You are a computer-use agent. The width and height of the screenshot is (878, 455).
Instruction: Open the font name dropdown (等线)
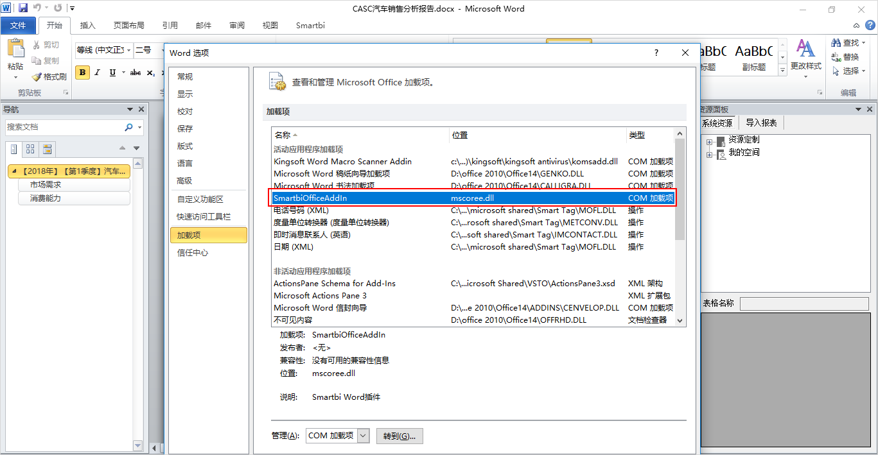coord(129,50)
